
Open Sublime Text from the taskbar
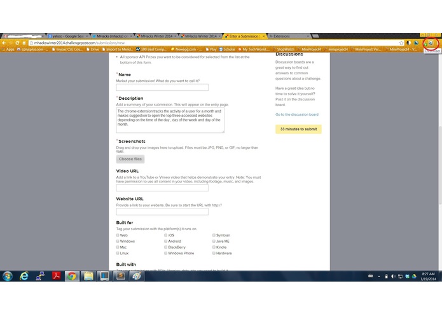coord(121,276)
